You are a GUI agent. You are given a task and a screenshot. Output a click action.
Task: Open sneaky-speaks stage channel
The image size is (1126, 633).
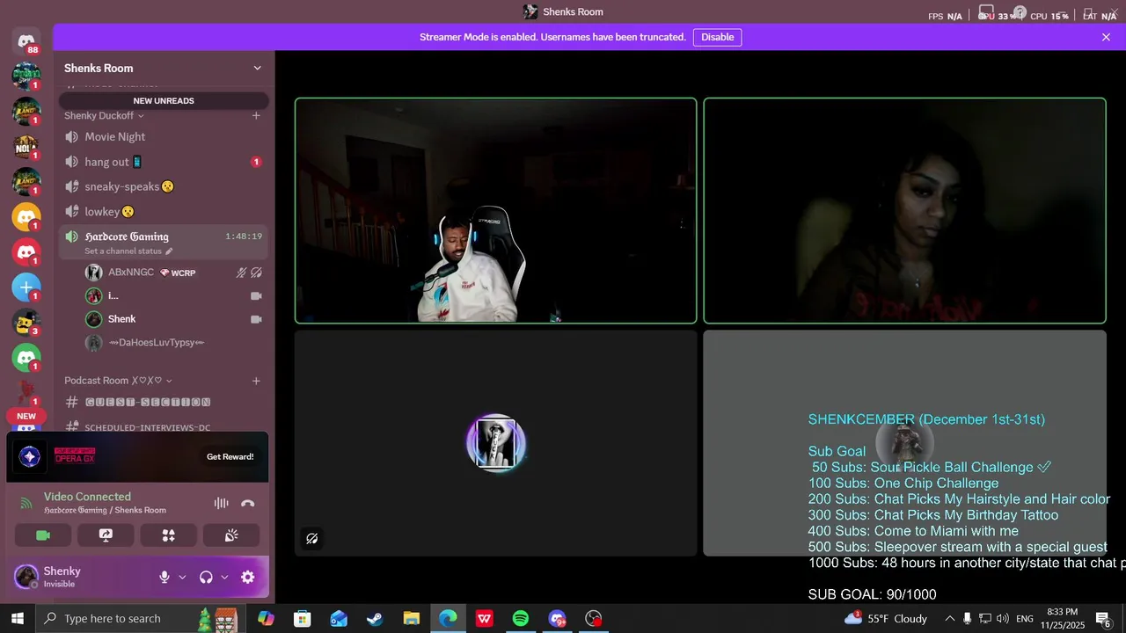tap(164, 186)
